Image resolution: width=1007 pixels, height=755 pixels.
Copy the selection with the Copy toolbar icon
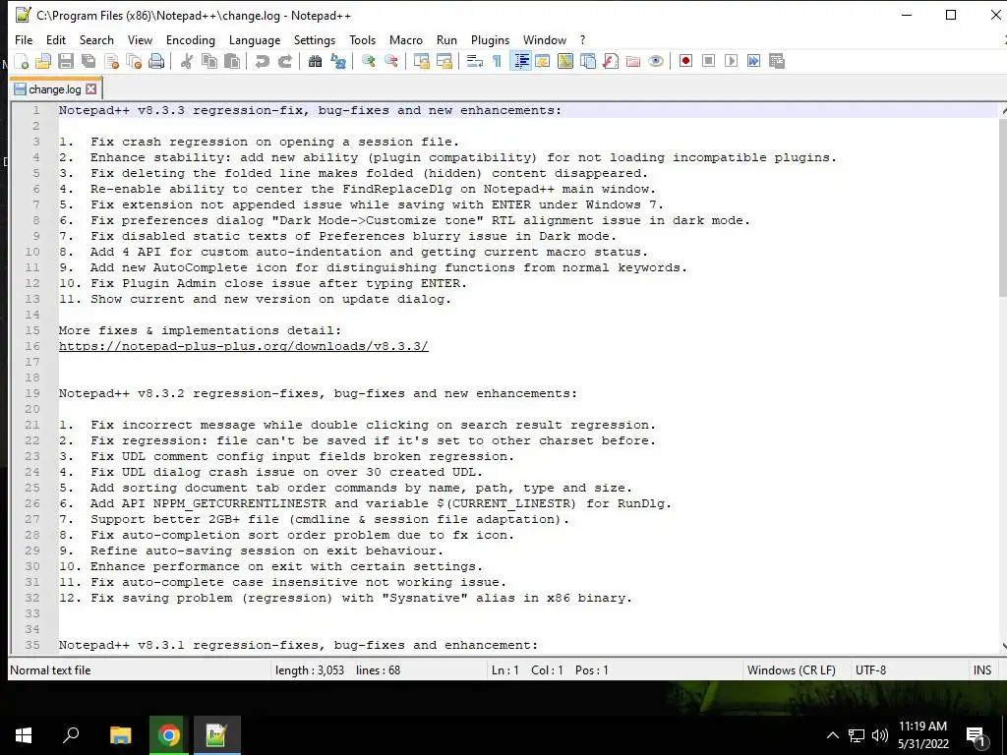(209, 61)
